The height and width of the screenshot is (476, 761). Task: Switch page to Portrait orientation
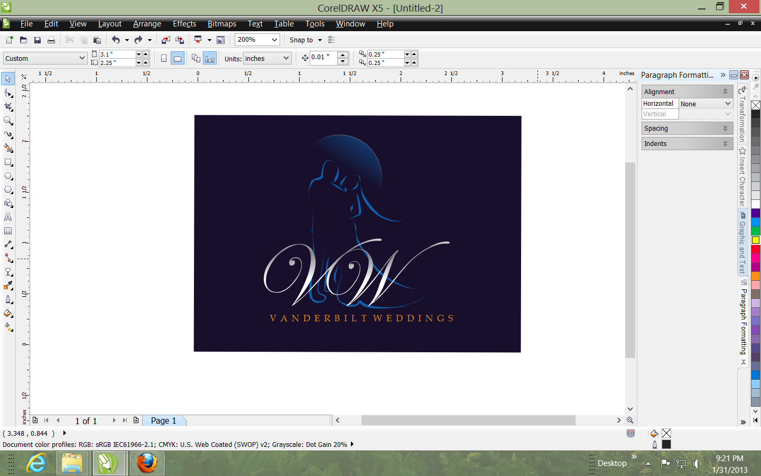[164, 59]
